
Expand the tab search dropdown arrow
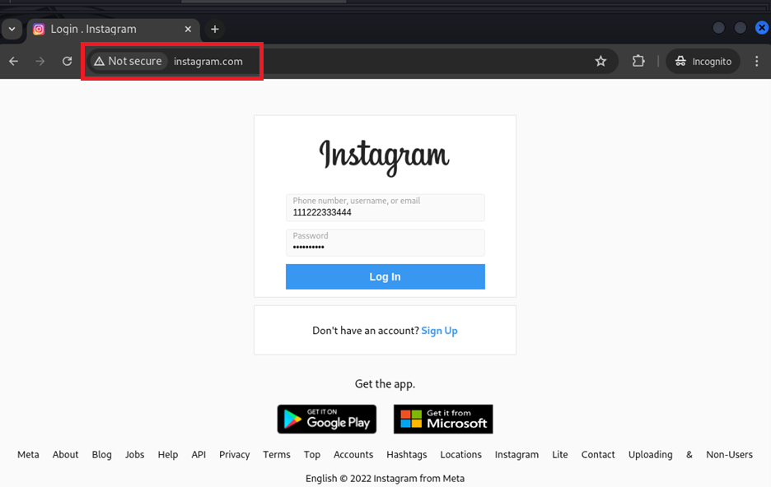click(x=12, y=29)
